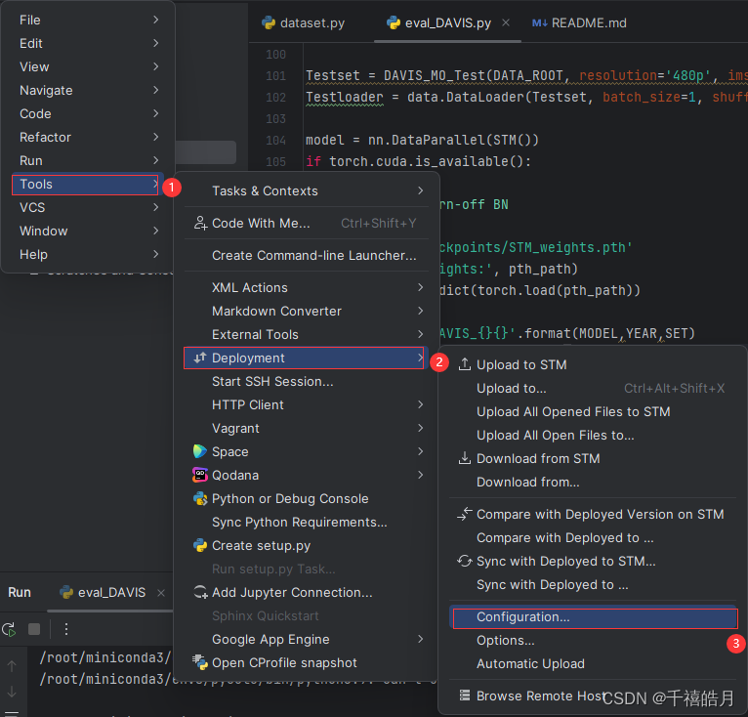Click the Python icon on dataset.py tab
The image size is (748, 717).
(269, 22)
